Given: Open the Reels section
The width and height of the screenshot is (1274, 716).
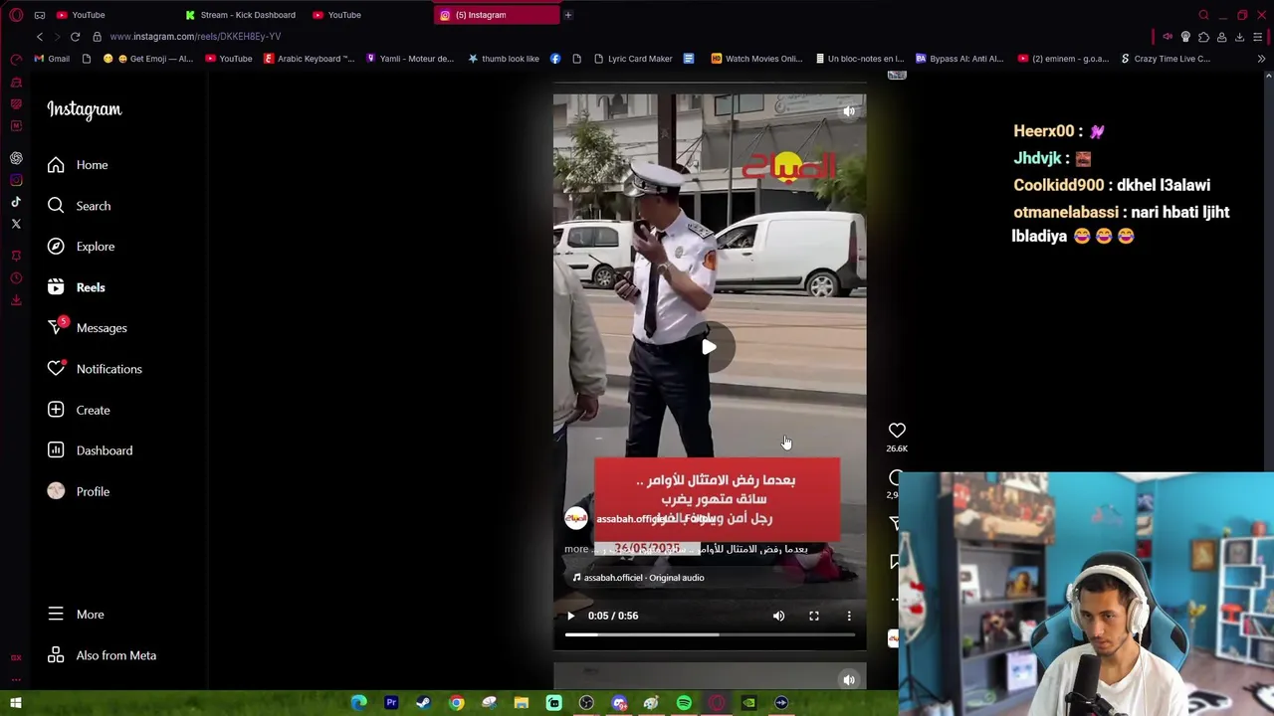Looking at the screenshot, I should coord(76,287).
